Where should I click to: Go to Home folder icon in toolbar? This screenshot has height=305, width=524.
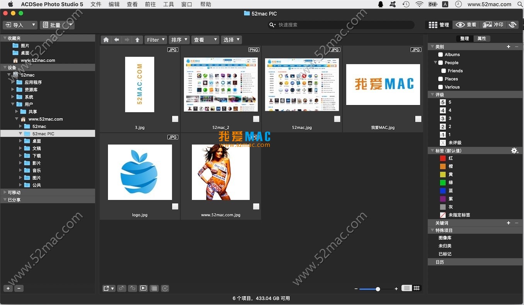point(106,40)
